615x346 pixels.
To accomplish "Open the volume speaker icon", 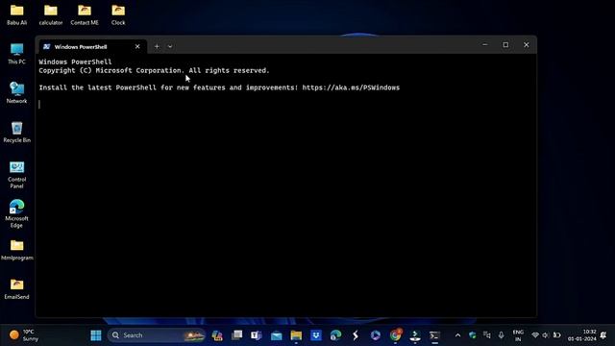I will 546,335.
